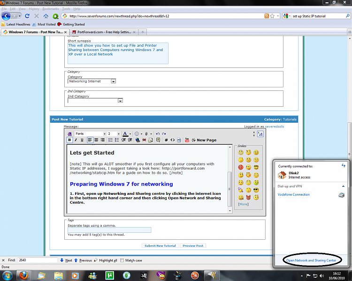The image size is (352, 281).
Task: Click the Undo arrow in editor
Action: click(x=158, y=134)
